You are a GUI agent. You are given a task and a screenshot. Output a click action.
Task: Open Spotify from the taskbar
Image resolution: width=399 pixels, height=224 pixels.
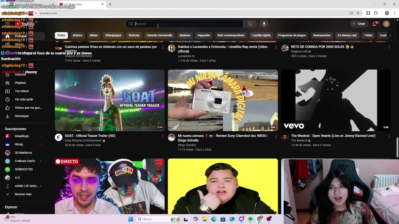[251, 219]
